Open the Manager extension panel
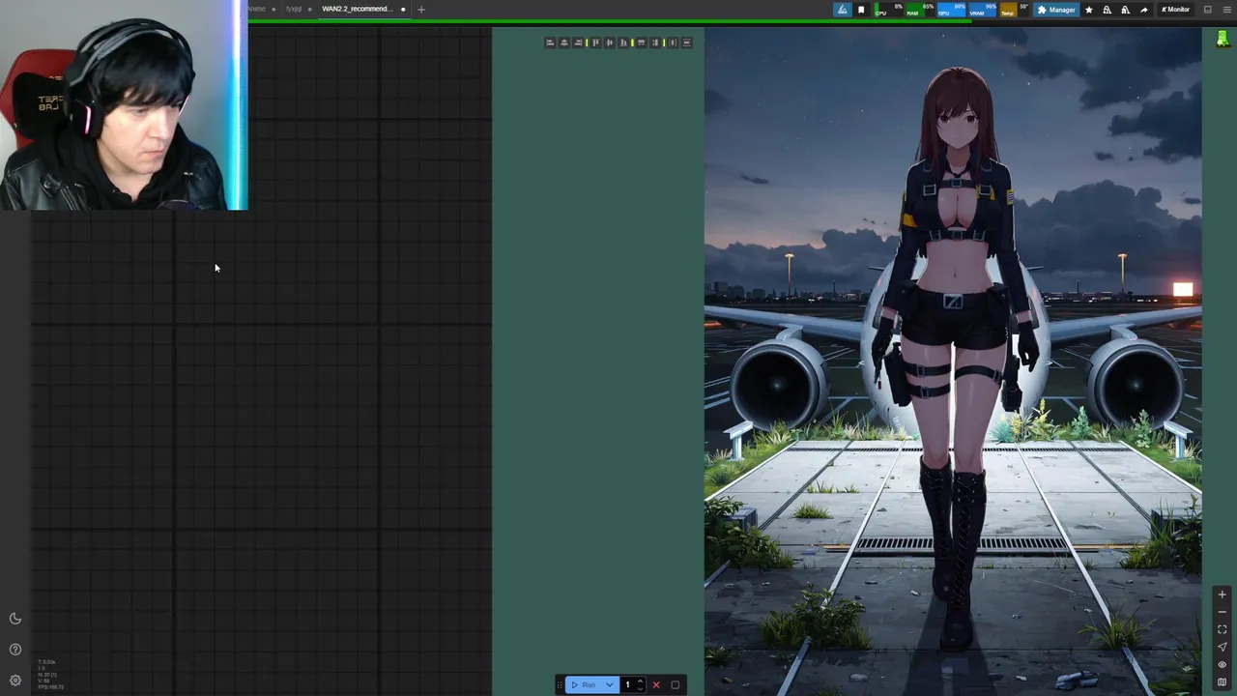The width and height of the screenshot is (1237, 696). 1057,10
